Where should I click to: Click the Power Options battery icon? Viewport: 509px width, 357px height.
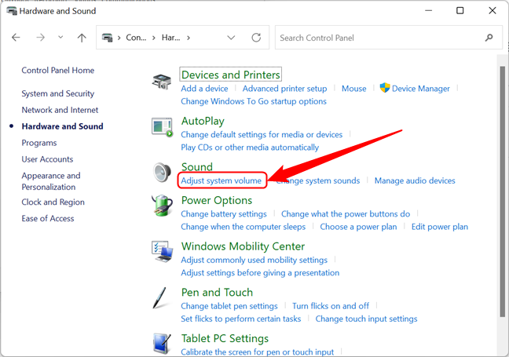pyautogui.click(x=162, y=206)
